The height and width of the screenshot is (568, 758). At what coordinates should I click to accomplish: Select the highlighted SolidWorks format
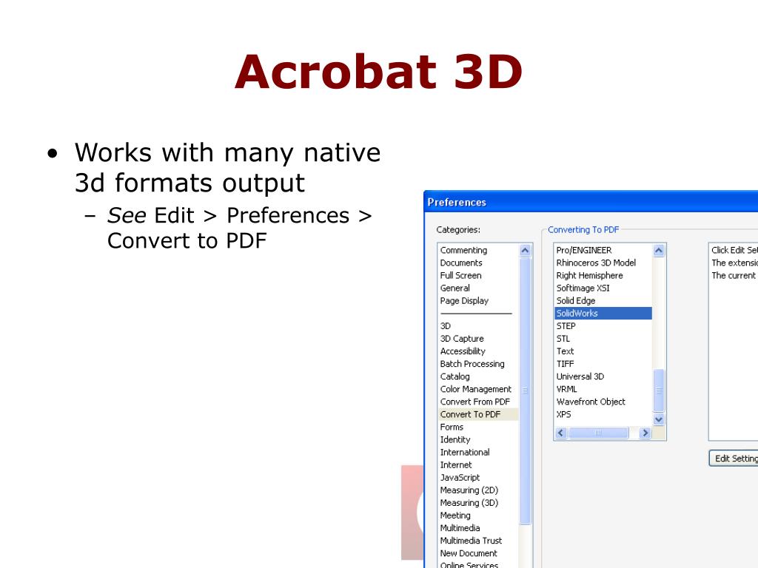(x=603, y=314)
